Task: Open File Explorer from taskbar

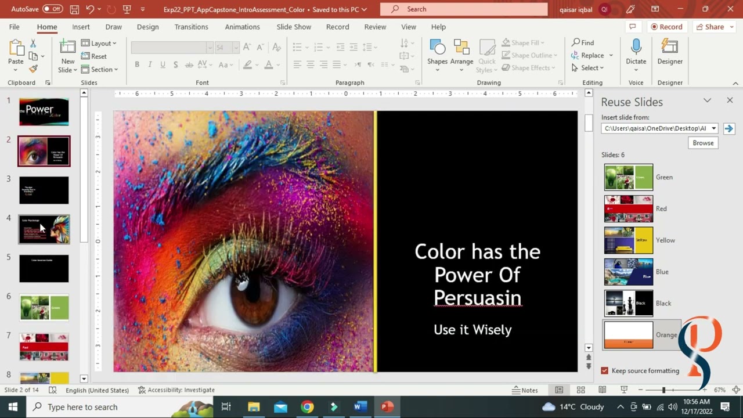Action: tap(254, 407)
